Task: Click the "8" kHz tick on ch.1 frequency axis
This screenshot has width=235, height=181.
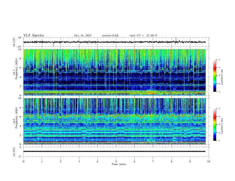Action: tap(21, 59)
